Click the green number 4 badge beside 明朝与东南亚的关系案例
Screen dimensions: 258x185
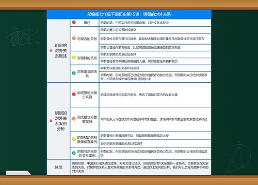74,153
